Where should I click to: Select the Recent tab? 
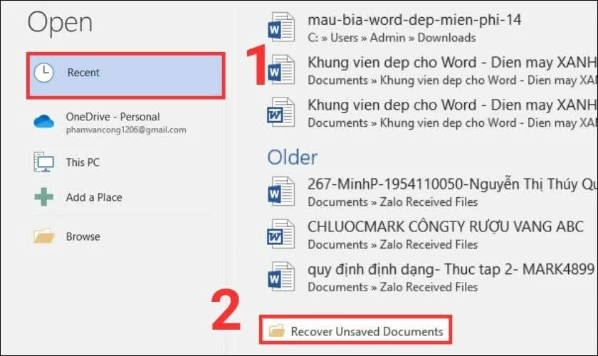point(126,75)
